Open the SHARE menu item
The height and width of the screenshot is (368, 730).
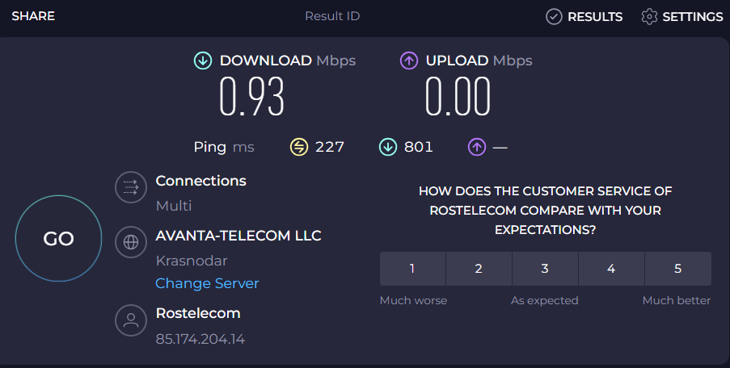tap(33, 16)
